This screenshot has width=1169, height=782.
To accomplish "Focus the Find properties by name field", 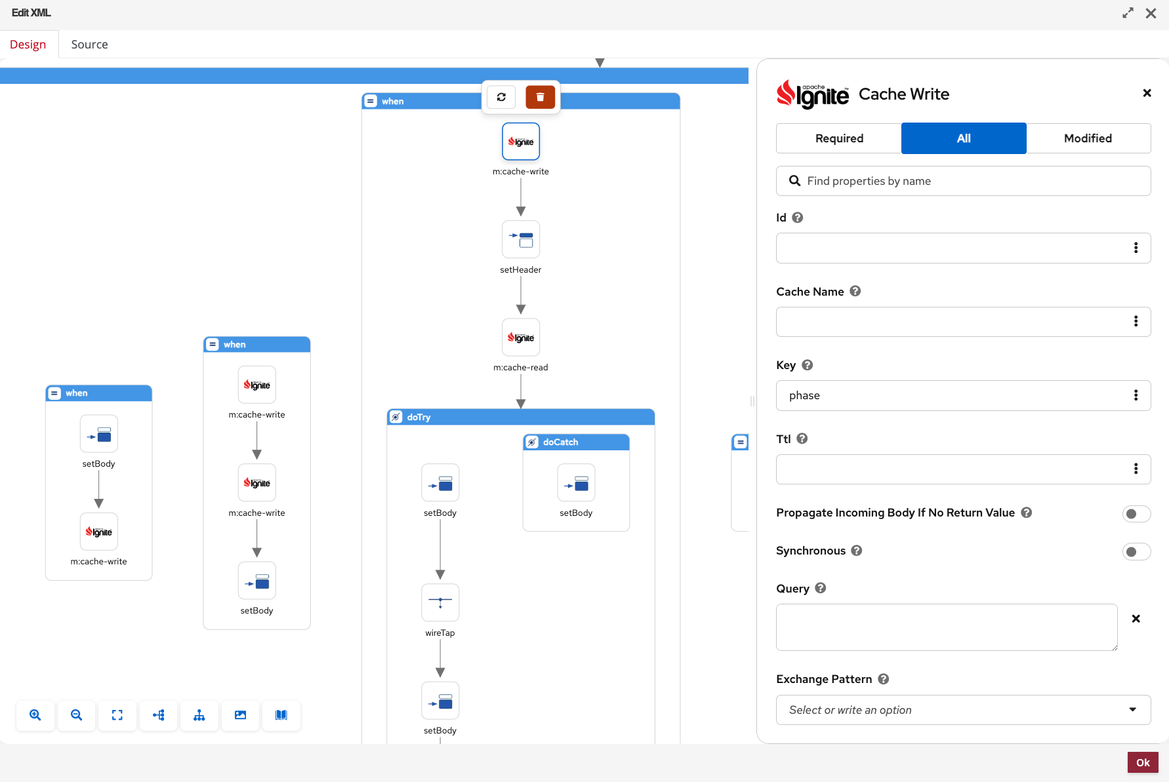I will click(x=963, y=181).
